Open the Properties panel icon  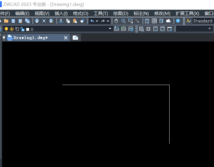tap(161, 21)
